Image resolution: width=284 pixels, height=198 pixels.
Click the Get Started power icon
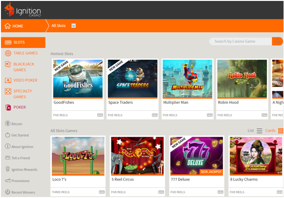(8, 135)
